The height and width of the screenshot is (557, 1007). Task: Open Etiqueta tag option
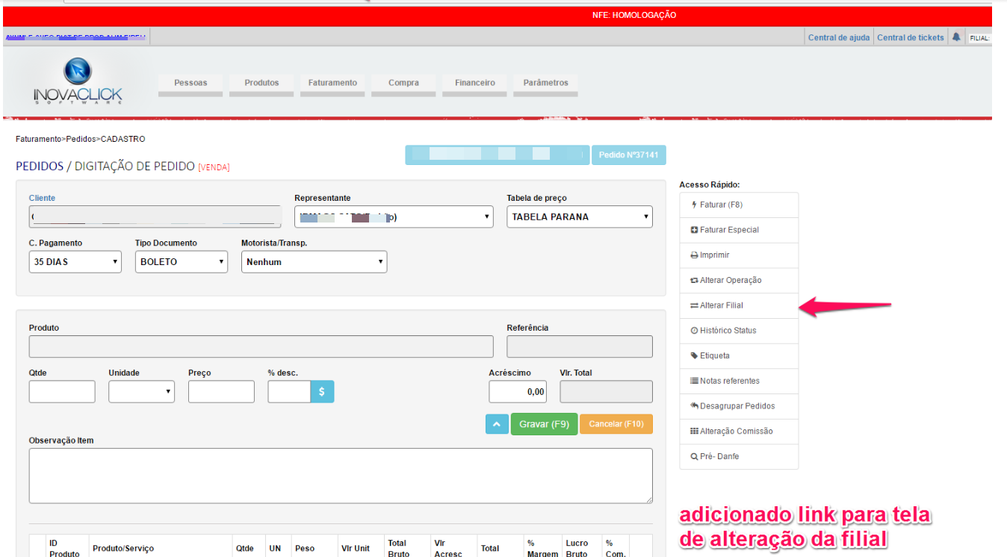coord(738,356)
